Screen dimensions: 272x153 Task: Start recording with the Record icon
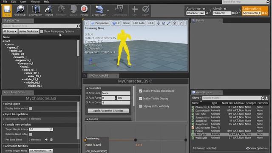(x=84, y=11)
